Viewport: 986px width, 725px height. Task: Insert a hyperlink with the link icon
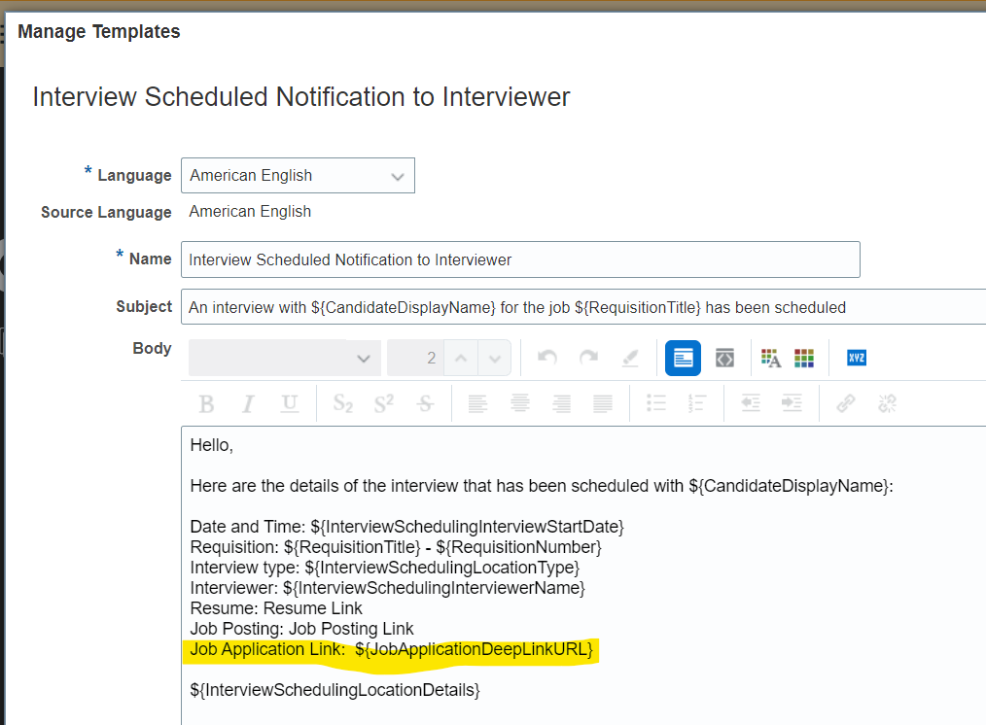[846, 402]
